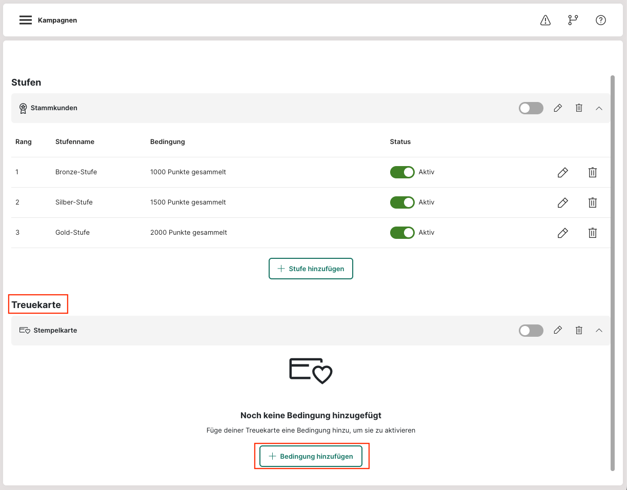Disable the Bronze-Stufe active toggle
The image size is (627, 490).
[402, 172]
